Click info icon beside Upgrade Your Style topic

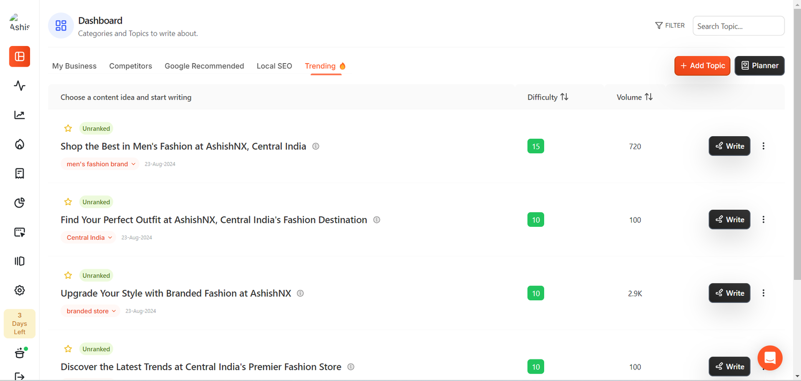(x=300, y=293)
